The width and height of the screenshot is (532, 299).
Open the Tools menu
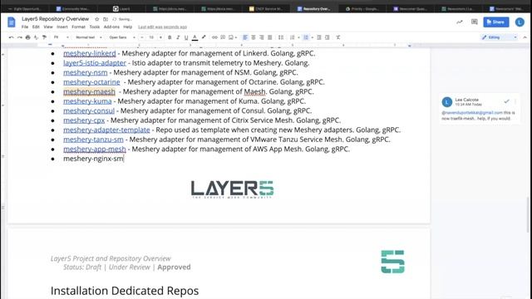[x=95, y=27]
